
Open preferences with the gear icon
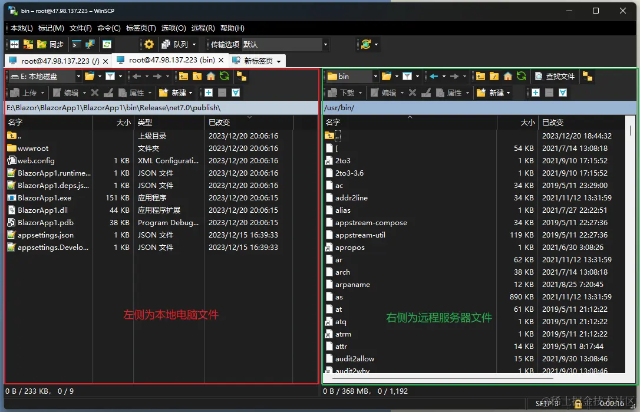pyautogui.click(x=149, y=45)
